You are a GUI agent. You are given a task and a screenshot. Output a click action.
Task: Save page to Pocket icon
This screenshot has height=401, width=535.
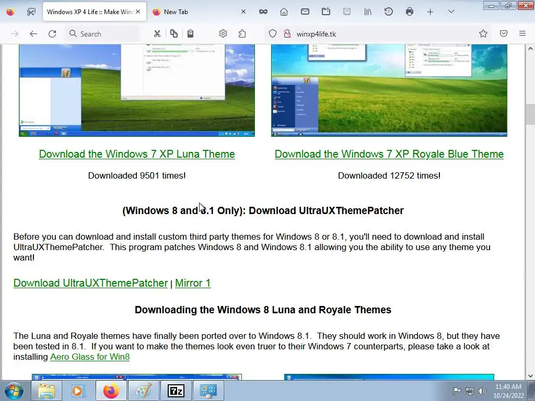[x=504, y=33]
